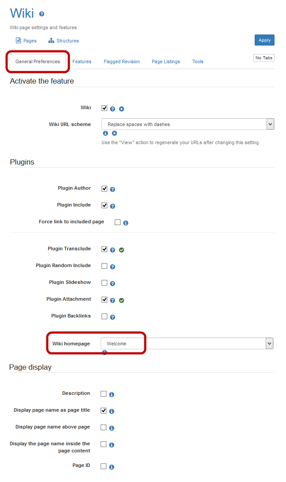This screenshot has width=286, height=482.
Task: Open the Wiki URL scheme dropdown
Action: pyautogui.click(x=188, y=124)
